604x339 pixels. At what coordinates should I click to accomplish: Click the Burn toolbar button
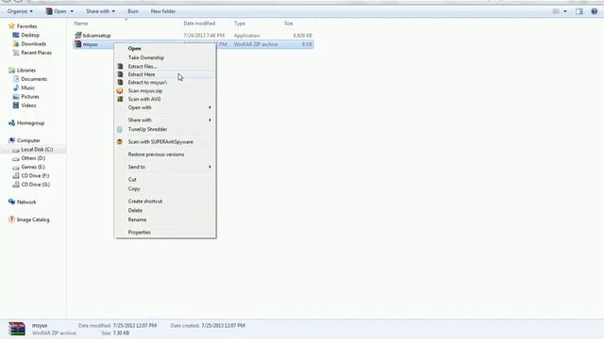pos(133,11)
